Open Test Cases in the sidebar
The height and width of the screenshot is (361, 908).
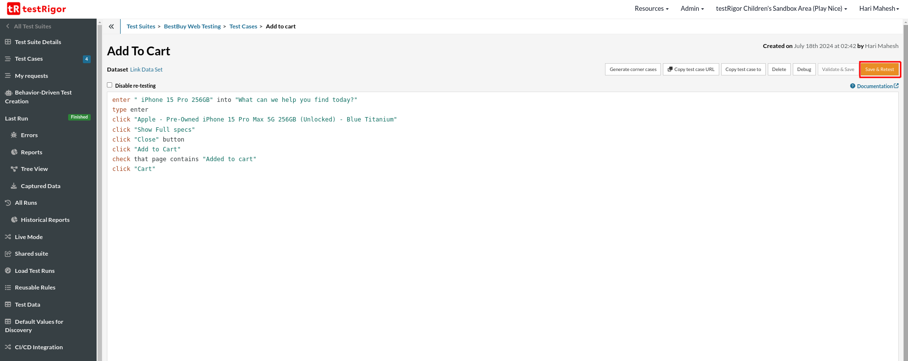click(x=29, y=59)
